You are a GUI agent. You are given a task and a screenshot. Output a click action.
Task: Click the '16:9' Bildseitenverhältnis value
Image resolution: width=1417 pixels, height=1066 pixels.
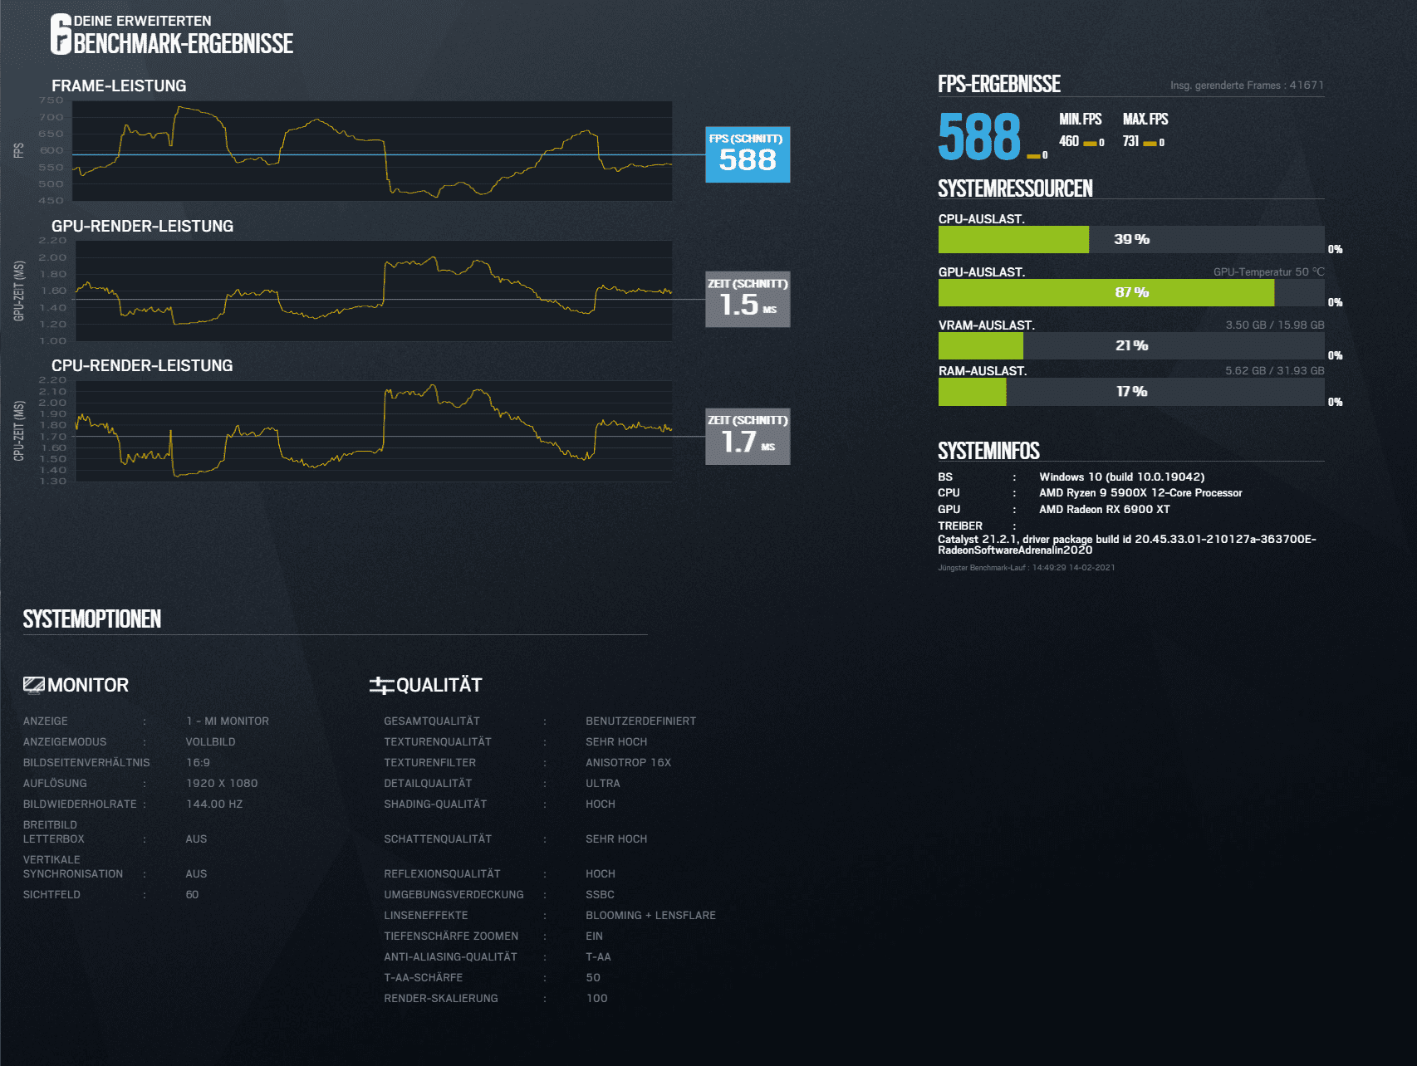[x=198, y=762]
